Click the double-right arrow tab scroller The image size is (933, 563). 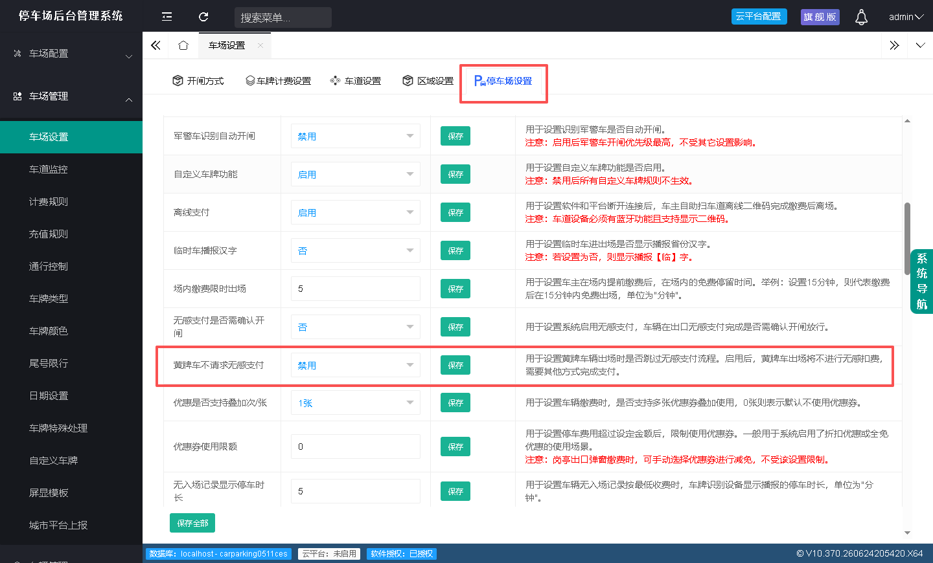895,45
